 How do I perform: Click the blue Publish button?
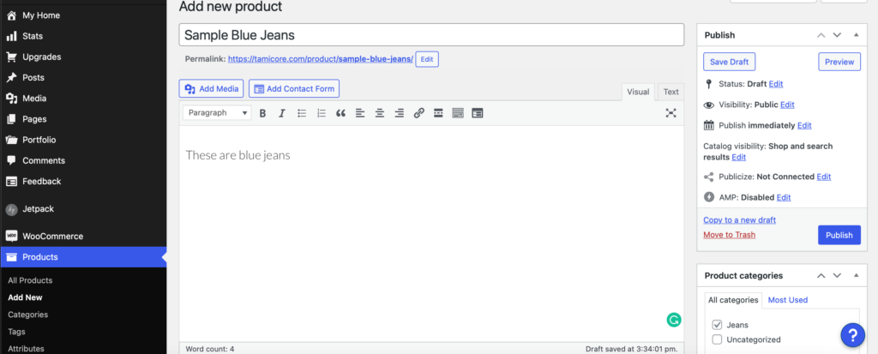[839, 235]
